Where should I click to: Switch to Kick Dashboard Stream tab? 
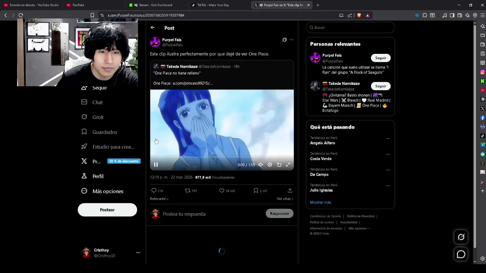point(156,5)
